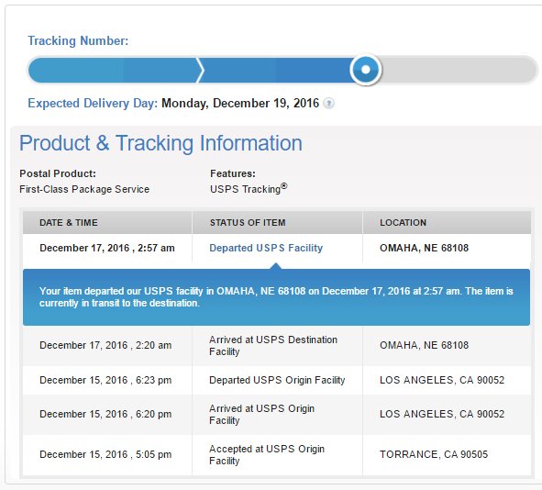Collapse the blue status detail pointer arrow

pyautogui.click(x=276, y=266)
